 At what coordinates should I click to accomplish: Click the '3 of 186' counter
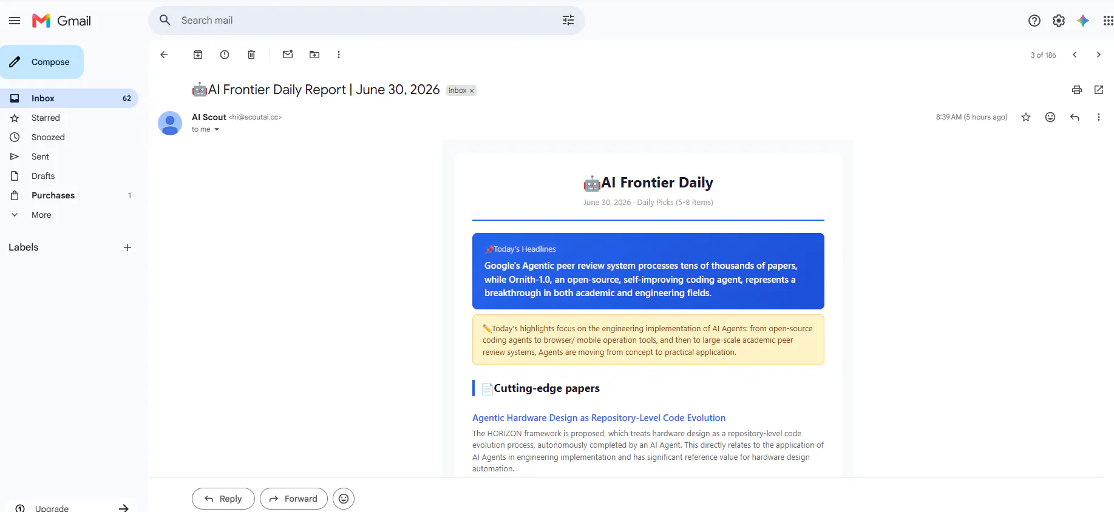click(x=1043, y=55)
